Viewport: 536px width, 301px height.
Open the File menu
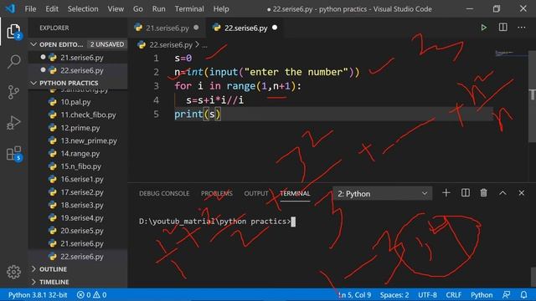[30, 9]
